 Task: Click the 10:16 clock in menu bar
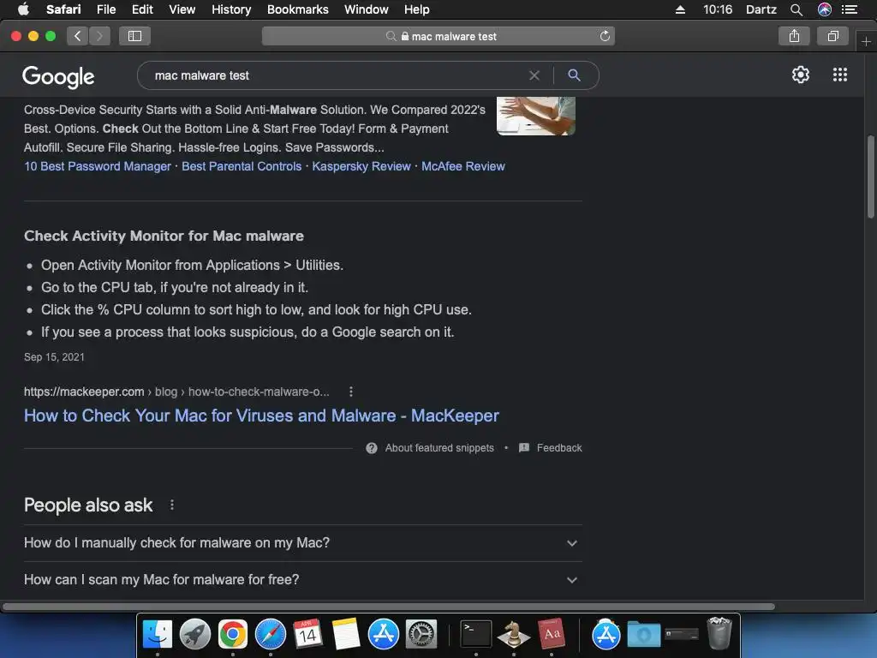[x=718, y=9]
